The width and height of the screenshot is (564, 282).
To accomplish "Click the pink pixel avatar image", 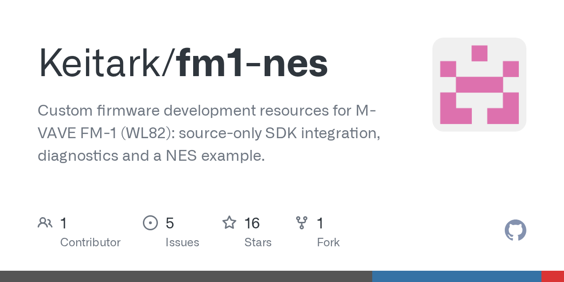I will pyautogui.click(x=479, y=85).
